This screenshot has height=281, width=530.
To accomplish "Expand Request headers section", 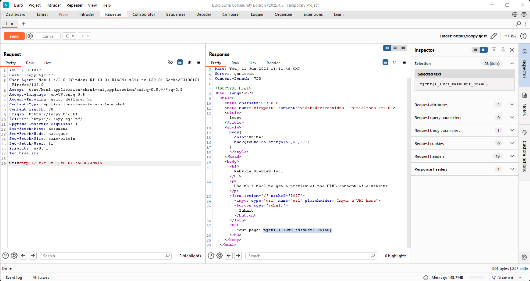I will pos(512,156).
